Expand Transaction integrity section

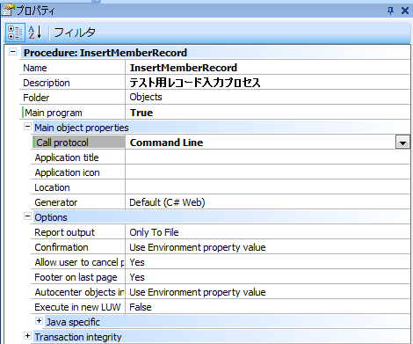point(27,336)
